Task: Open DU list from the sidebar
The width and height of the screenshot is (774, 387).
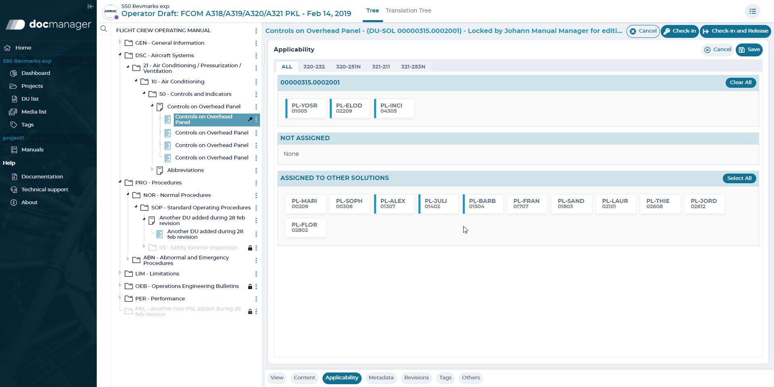Action: pos(30,99)
